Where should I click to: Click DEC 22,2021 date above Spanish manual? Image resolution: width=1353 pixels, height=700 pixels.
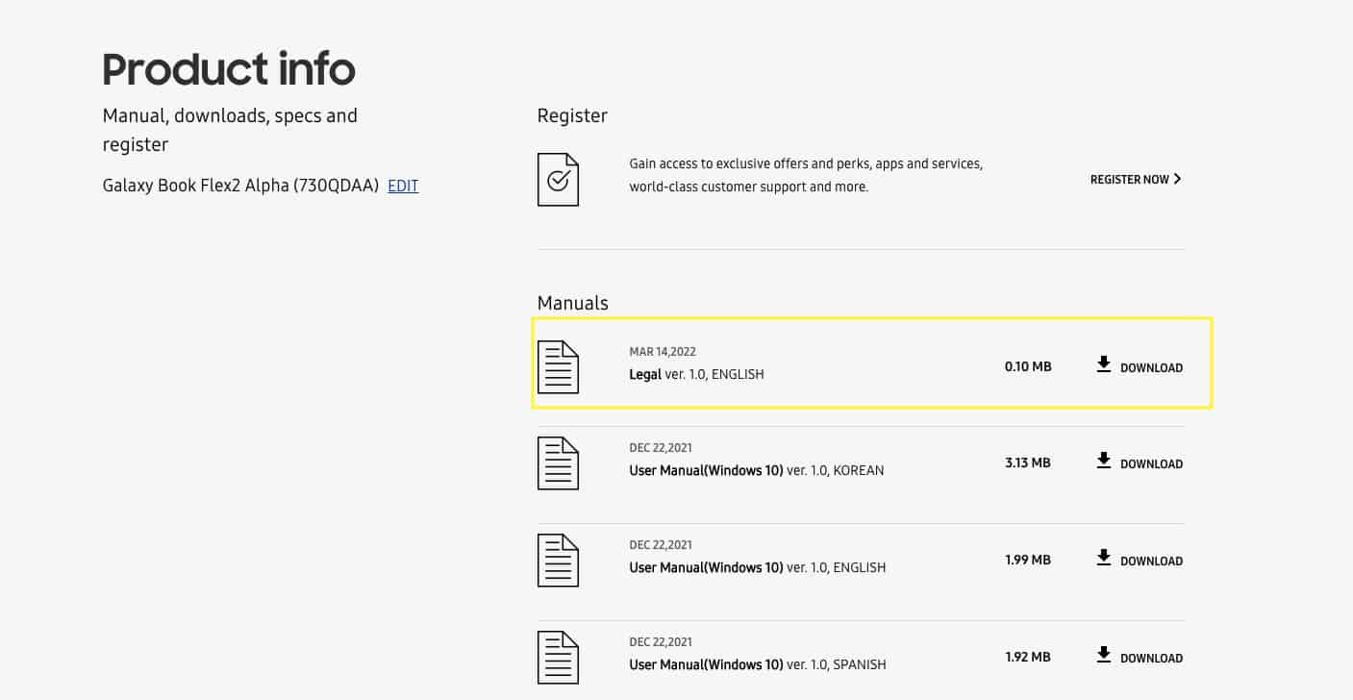coord(663,642)
